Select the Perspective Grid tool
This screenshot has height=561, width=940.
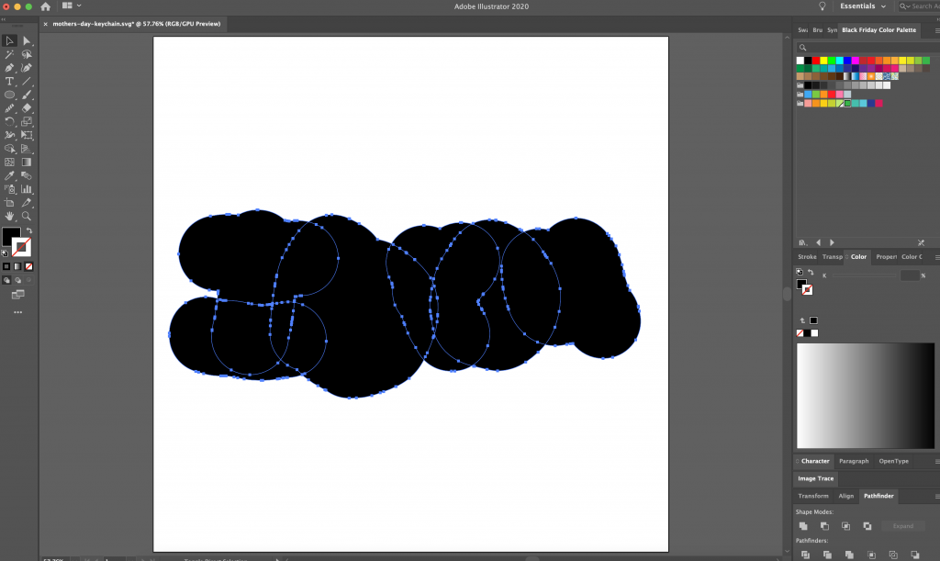27,149
